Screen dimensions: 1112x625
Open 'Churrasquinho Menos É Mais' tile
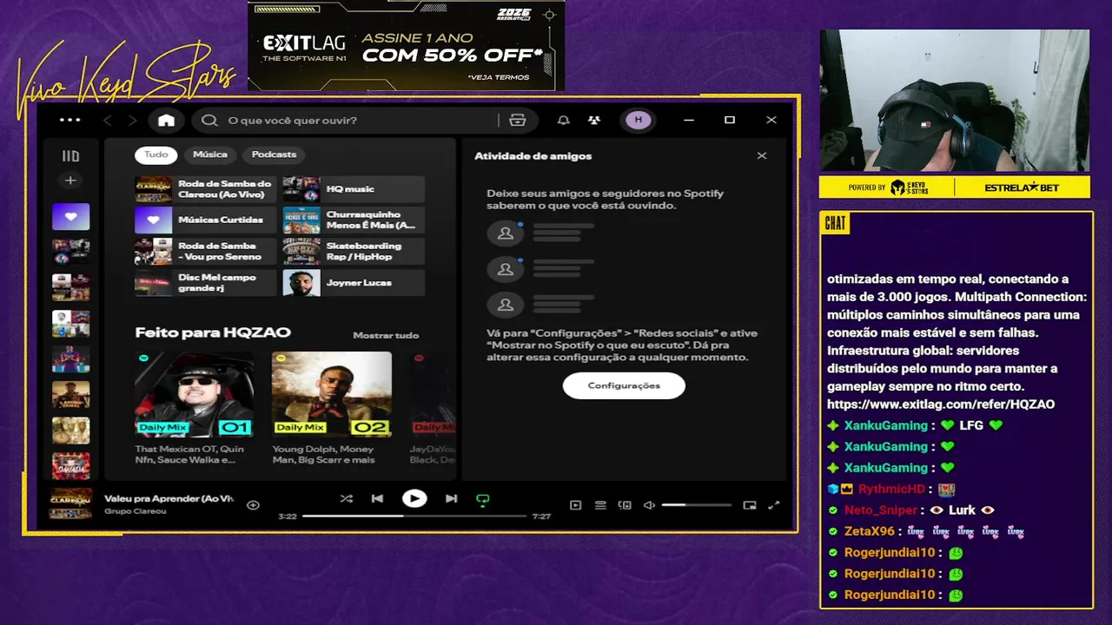(354, 220)
